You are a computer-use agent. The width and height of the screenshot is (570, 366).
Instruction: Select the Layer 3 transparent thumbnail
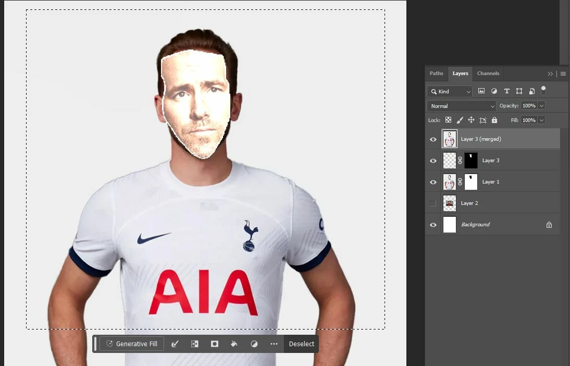pyautogui.click(x=449, y=161)
